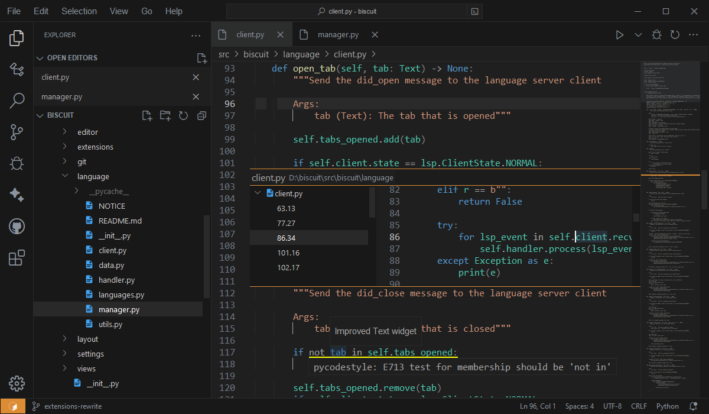
Task: Run the file using the play button
Action: (x=620, y=34)
